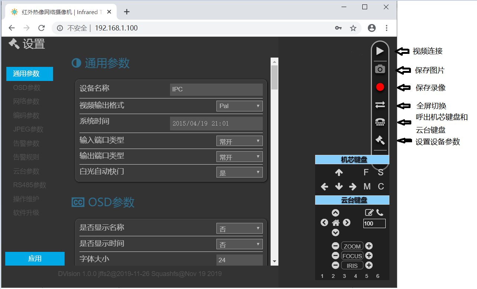
Task: Open the 是否显示时间 dropdown
Action: click(239, 244)
